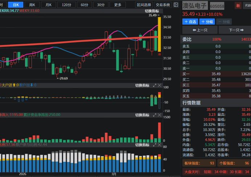Close the bottom 散户参与比例 indicator panel
Screen dimensions: 251x177
159,145
